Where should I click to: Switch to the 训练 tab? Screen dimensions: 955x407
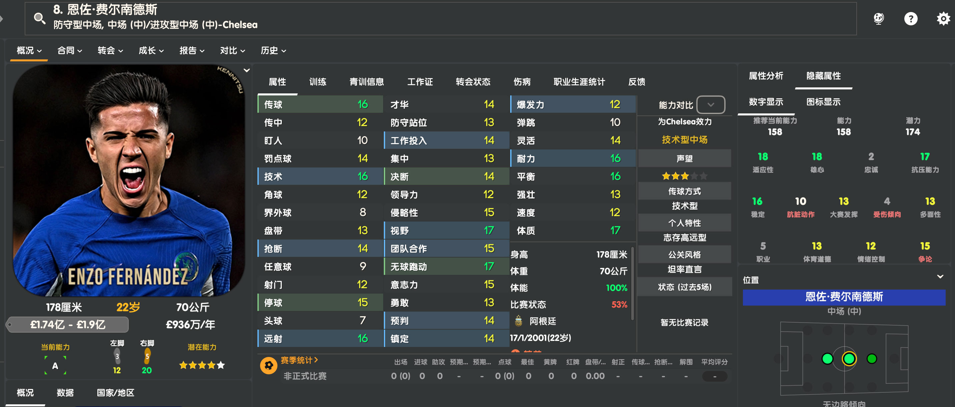coord(318,82)
